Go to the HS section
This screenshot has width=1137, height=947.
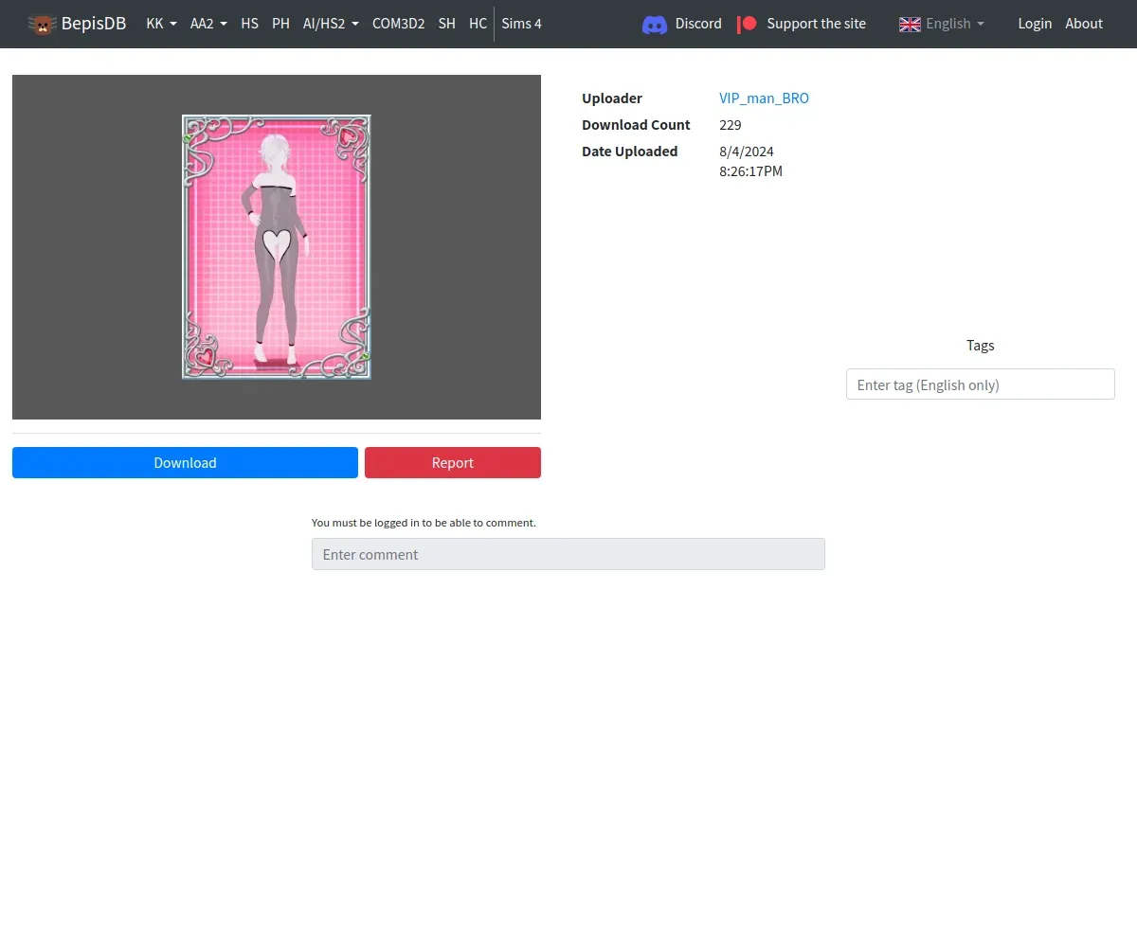[249, 24]
